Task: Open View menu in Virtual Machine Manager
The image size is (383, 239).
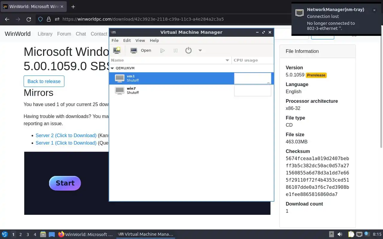Action: pyautogui.click(x=140, y=40)
